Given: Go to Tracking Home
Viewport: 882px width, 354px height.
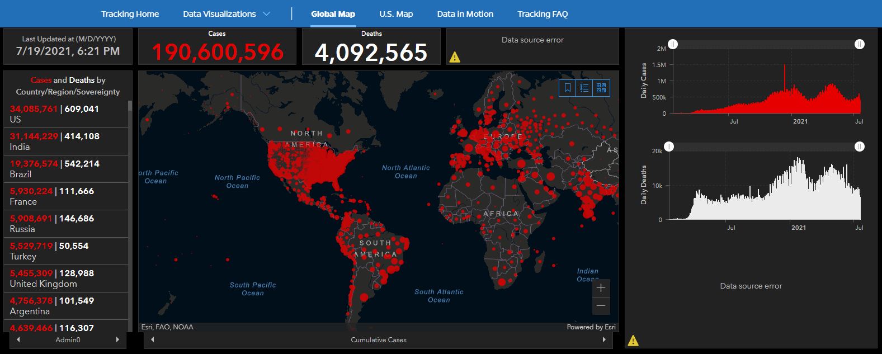Looking at the screenshot, I should coord(130,14).
